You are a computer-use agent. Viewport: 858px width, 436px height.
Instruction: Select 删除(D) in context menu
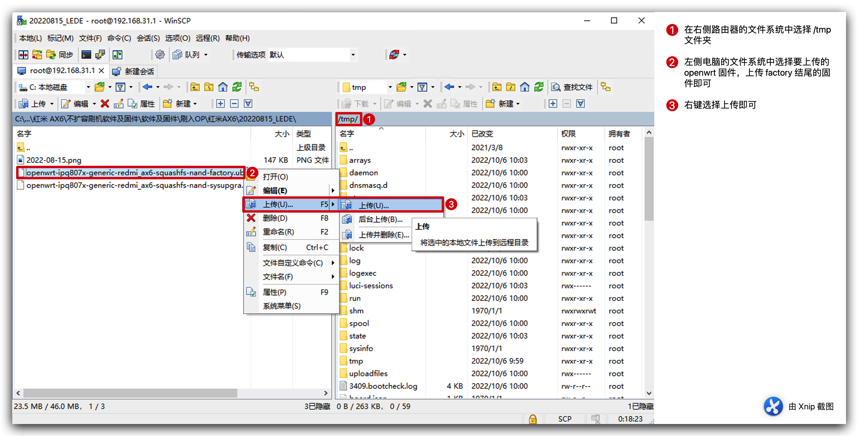tap(291, 218)
